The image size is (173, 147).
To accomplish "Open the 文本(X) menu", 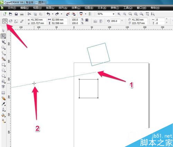I will [102, 8].
